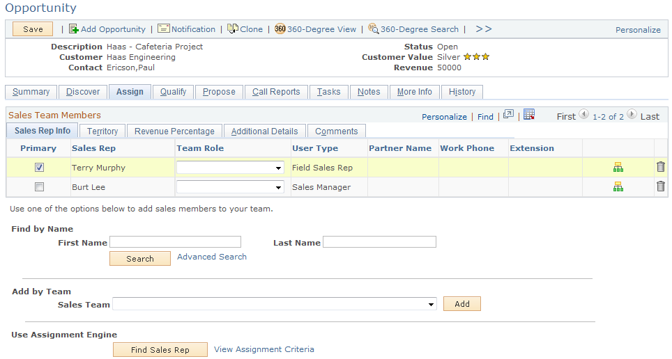Click the Burt Lee sales rep name
This screenshot has height=359, width=672.
(89, 187)
